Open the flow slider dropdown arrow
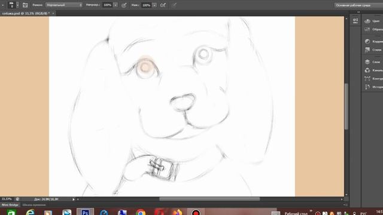Screen dimensions: 383x215 coord(154,5)
